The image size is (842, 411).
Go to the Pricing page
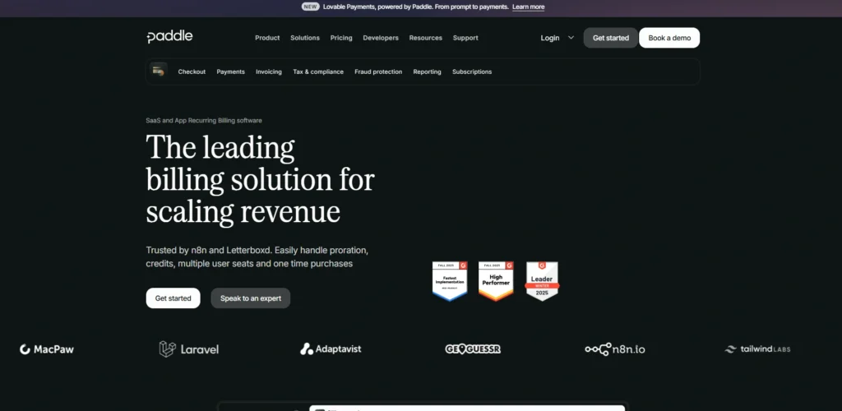(341, 38)
